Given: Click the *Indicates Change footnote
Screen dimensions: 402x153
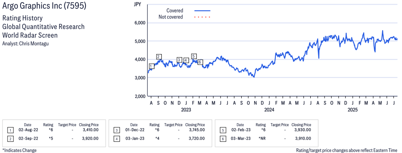Looking at the screenshot, I should pos(19,150).
